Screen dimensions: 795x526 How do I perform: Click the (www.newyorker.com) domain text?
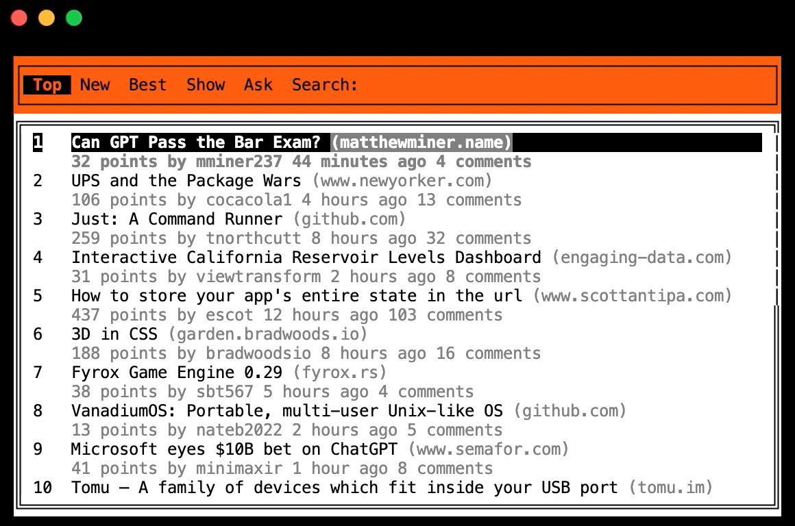pos(402,181)
